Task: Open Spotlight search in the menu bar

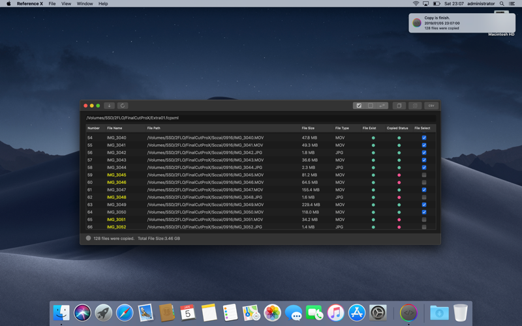Action: click(x=502, y=4)
